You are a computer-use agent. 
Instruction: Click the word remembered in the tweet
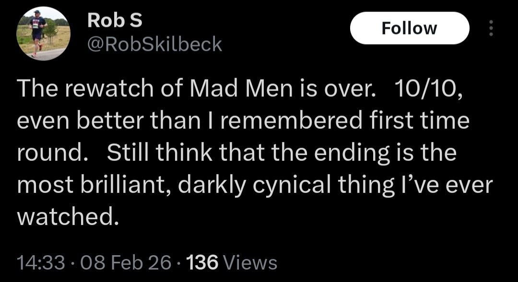291,122
